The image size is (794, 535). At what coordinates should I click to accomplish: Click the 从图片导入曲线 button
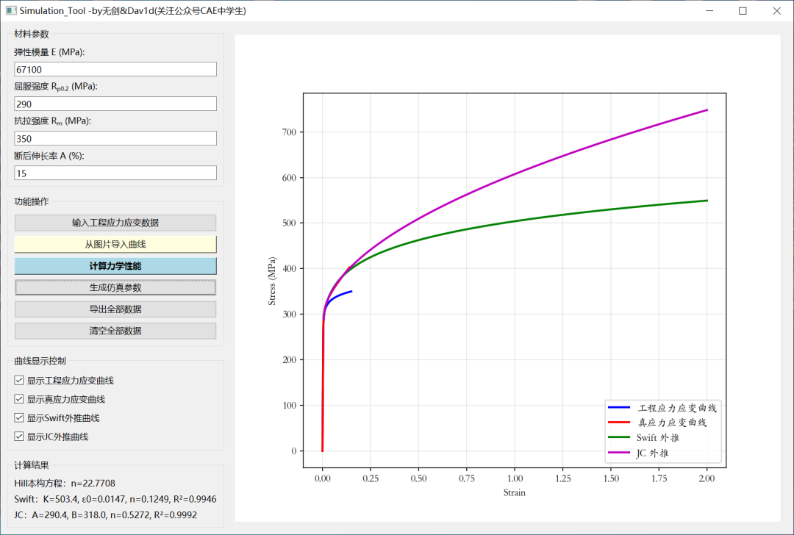115,244
